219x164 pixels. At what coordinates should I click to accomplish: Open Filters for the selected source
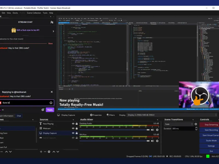click(x=111, y=115)
